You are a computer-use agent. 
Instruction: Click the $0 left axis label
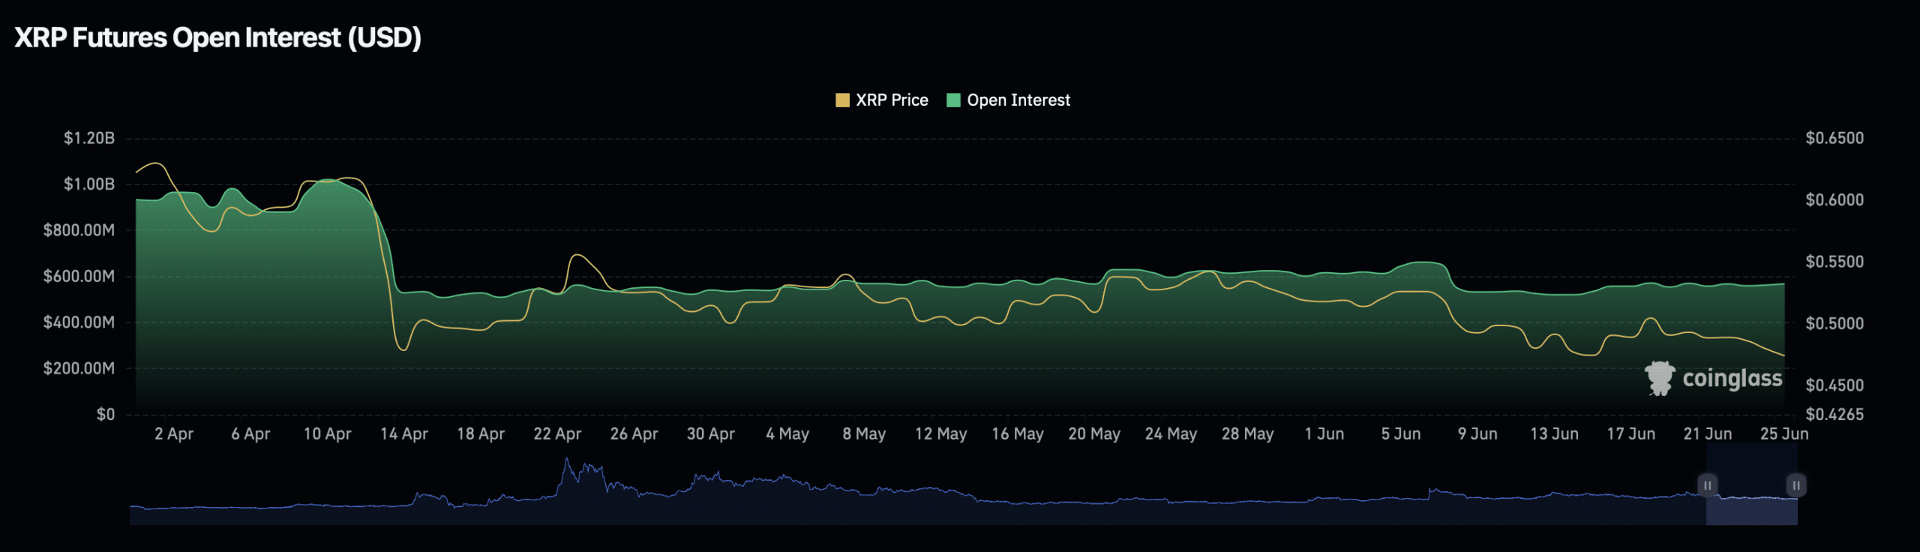click(106, 414)
